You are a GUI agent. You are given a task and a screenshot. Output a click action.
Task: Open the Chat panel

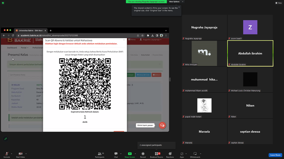pyautogui.click(x=116, y=155)
